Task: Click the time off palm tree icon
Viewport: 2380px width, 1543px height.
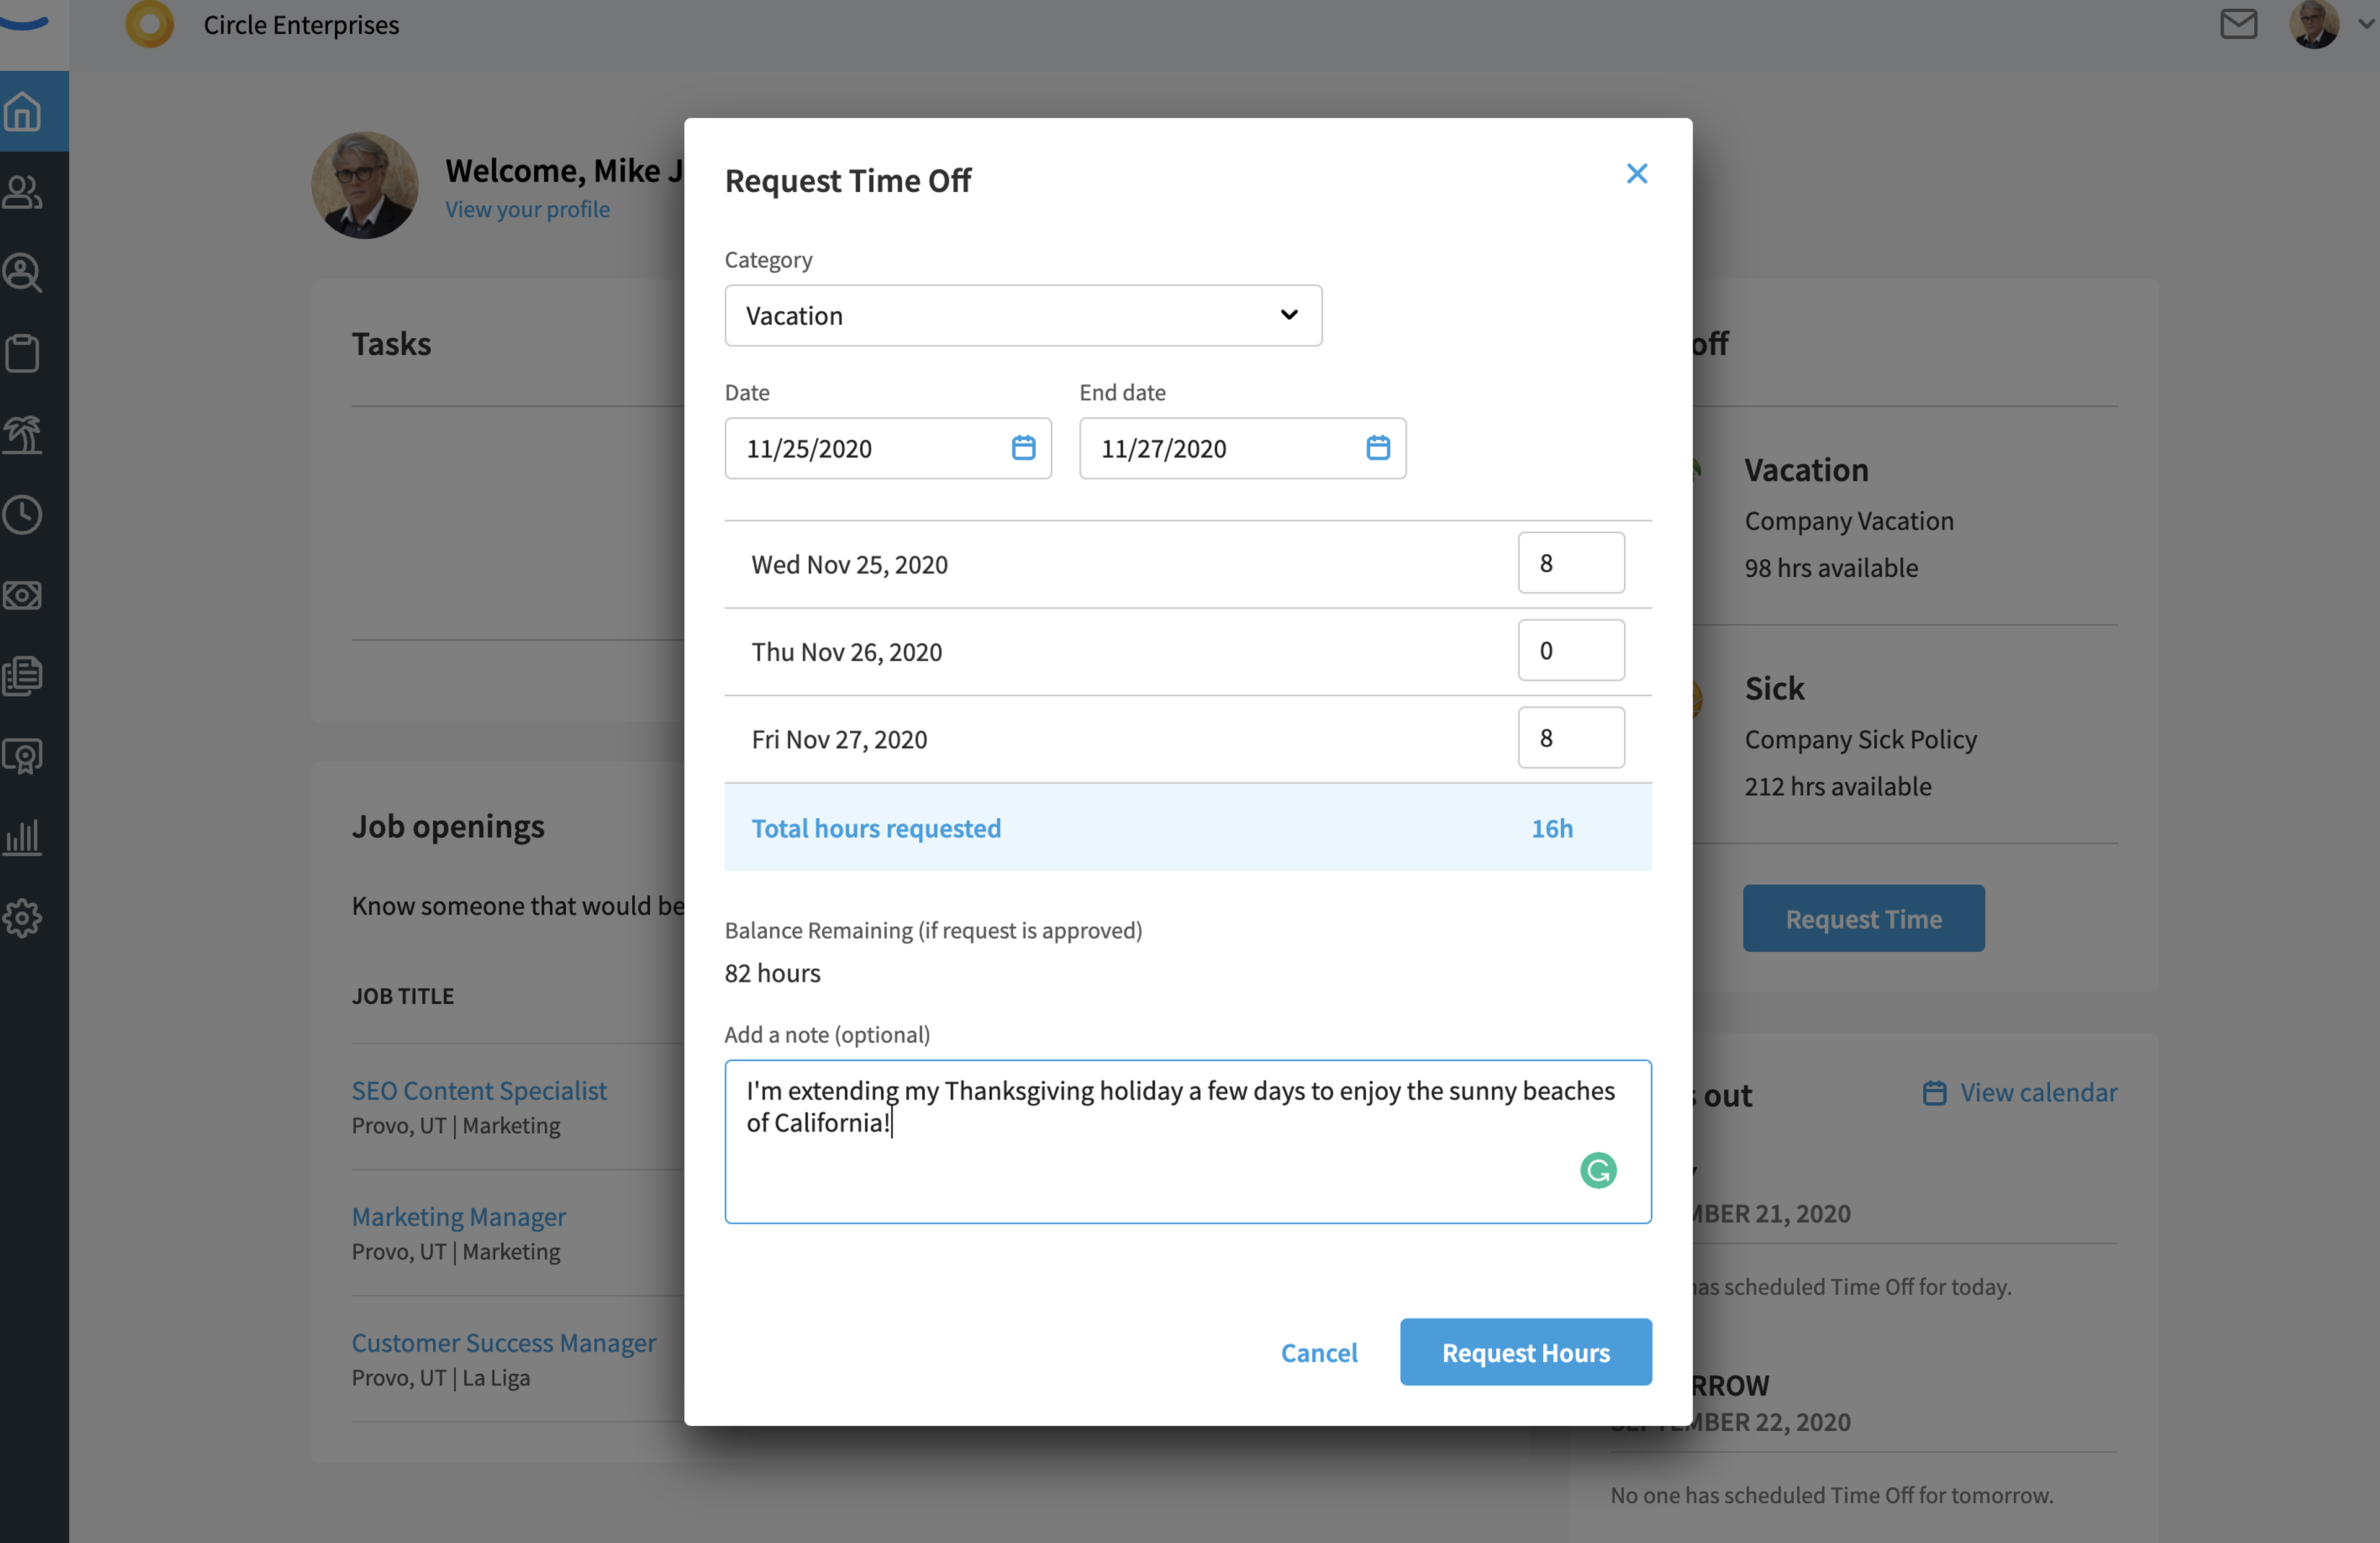Action: click(23, 434)
